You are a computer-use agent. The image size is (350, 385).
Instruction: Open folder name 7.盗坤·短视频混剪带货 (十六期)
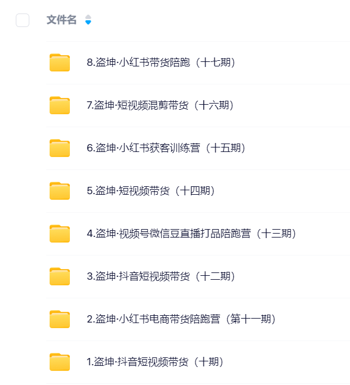tap(160, 105)
